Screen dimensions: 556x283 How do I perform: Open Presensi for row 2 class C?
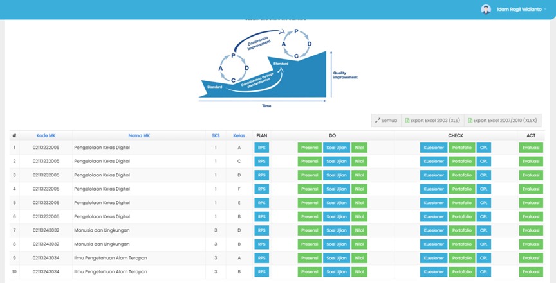point(310,161)
